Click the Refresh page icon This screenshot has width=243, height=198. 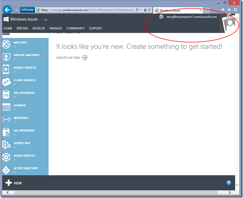pos(149,10)
